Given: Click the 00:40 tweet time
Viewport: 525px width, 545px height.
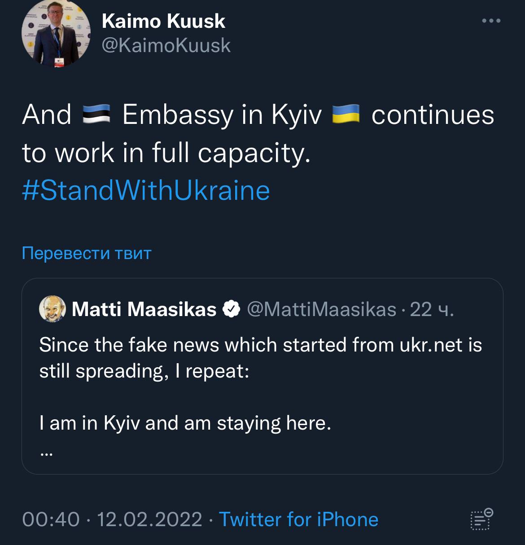Looking at the screenshot, I should click(x=50, y=519).
